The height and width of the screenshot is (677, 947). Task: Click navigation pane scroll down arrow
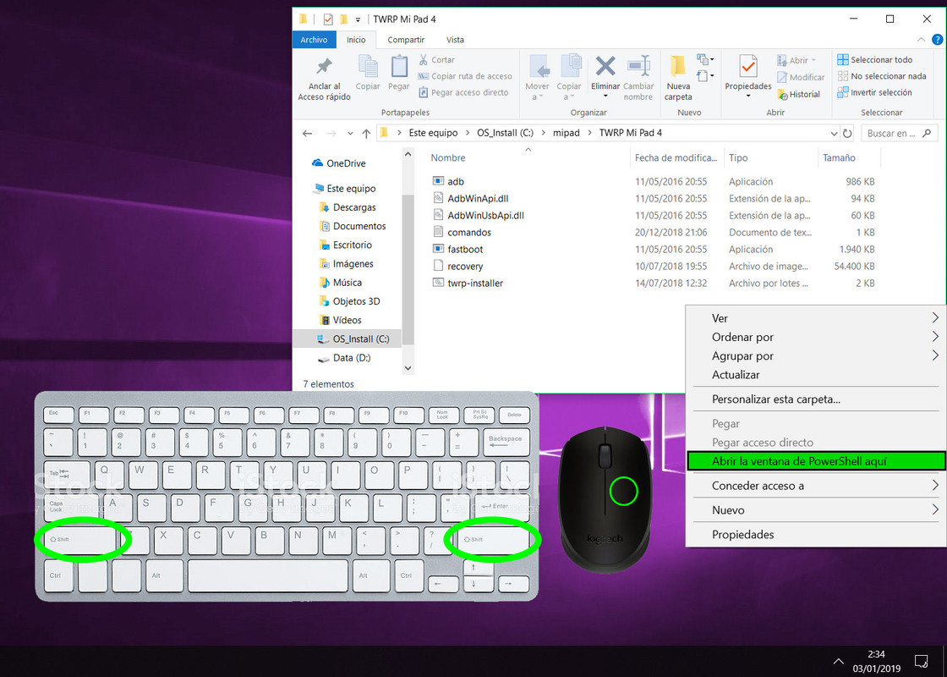tap(408, 368)
